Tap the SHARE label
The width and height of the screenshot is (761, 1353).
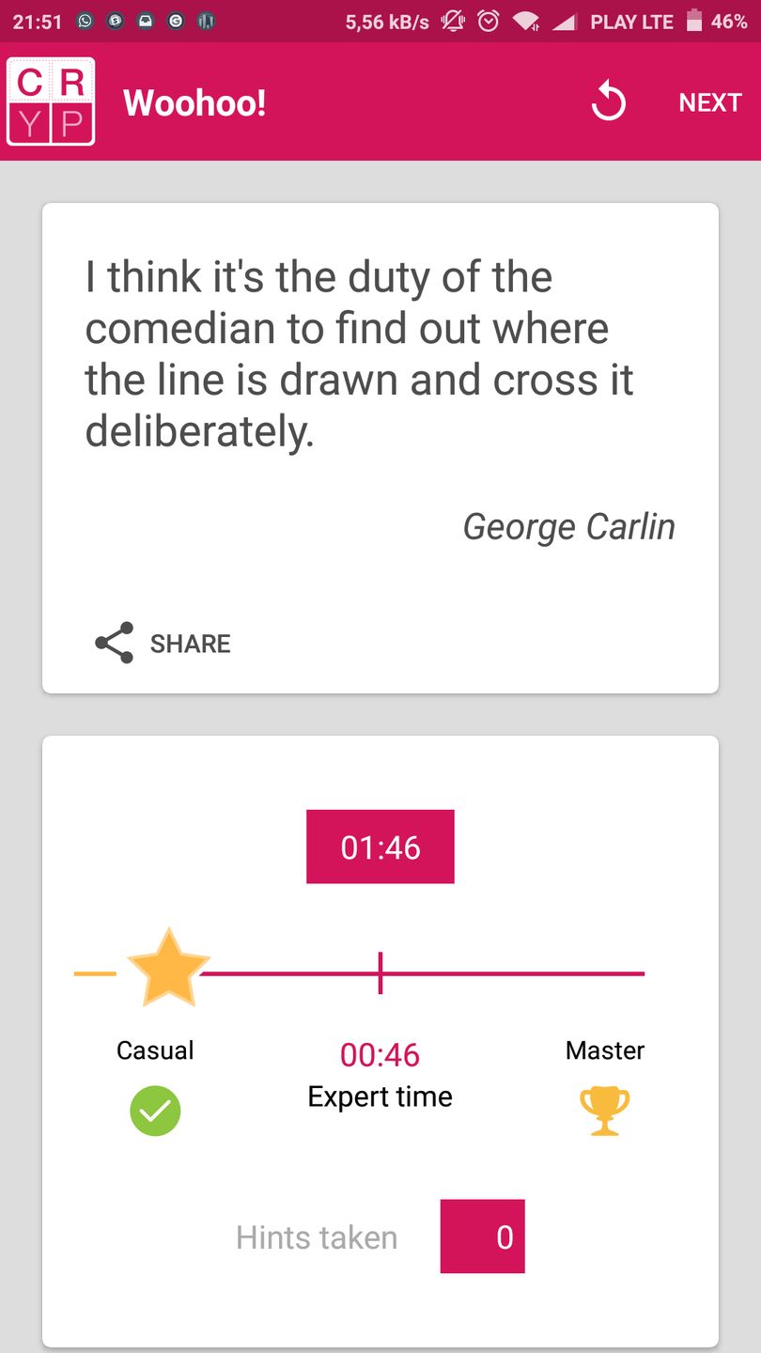[x=190, y=644]
